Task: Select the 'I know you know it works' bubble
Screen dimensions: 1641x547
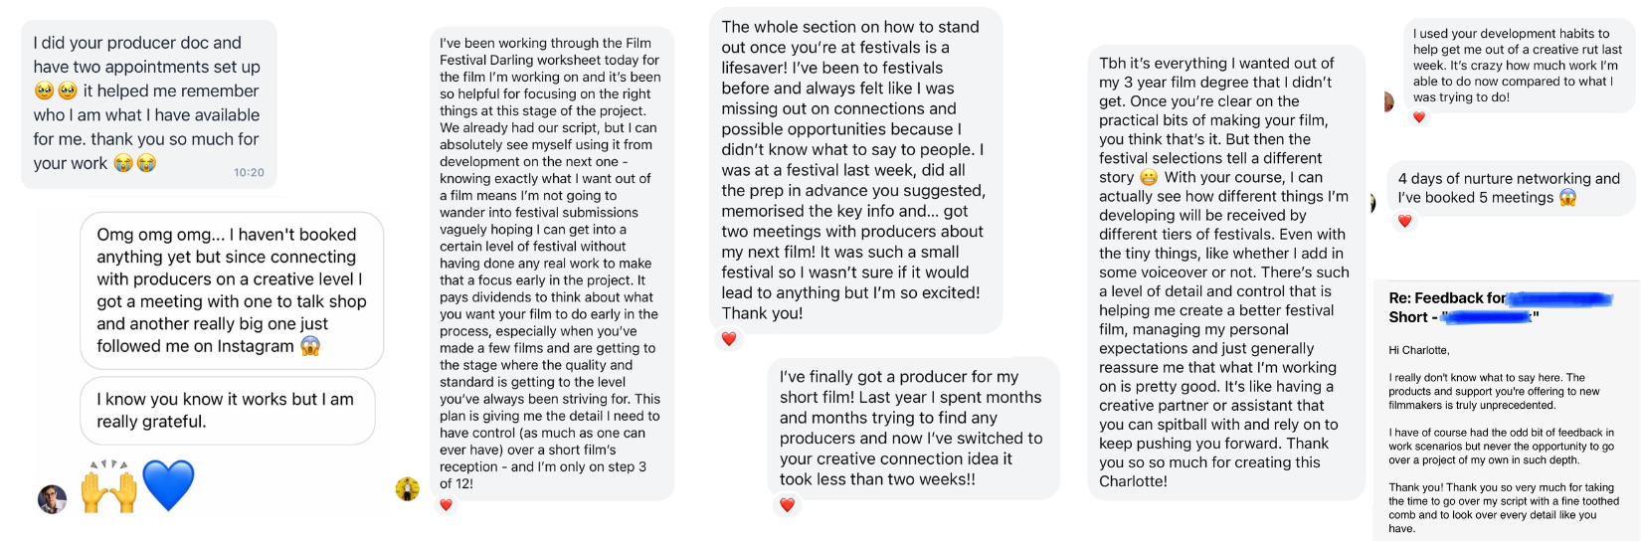Action: pos(227,410)
